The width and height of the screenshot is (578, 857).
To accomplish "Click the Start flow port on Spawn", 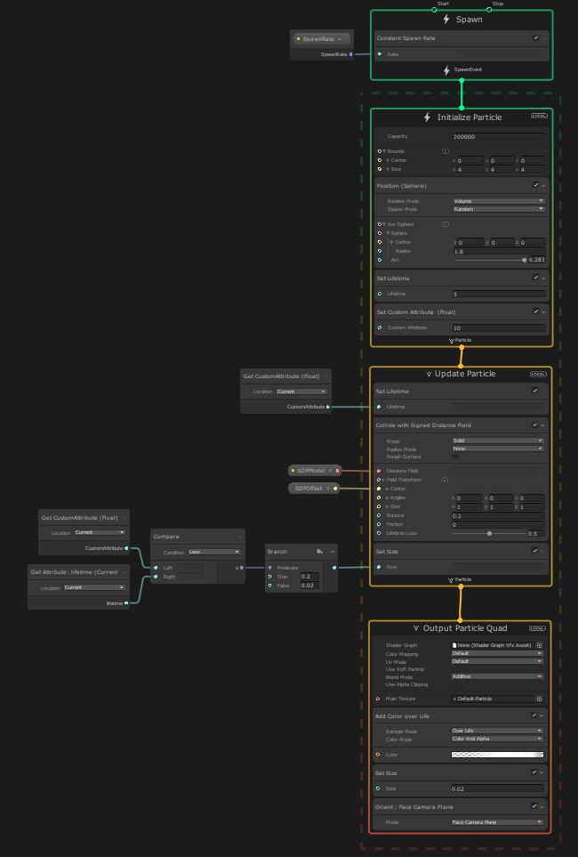I will click(434, 10).
